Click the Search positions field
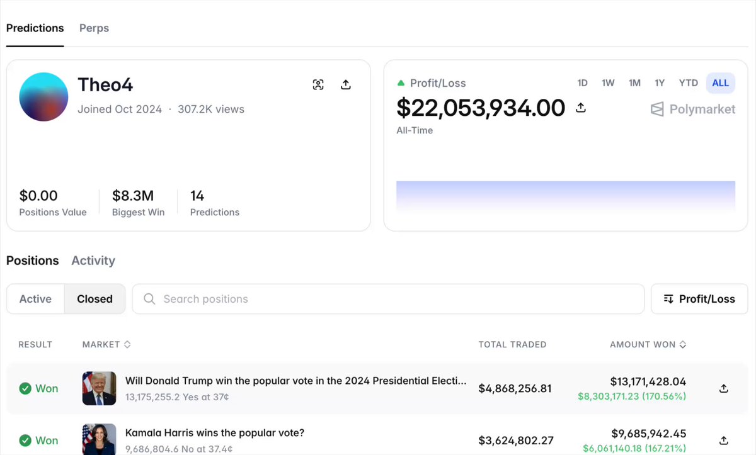 coord(388,299)
